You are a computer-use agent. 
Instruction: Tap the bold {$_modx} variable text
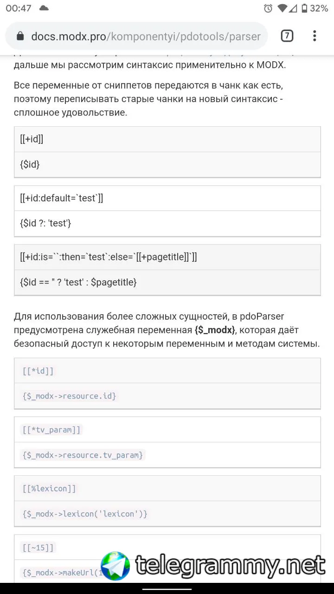tap(215, 330)
